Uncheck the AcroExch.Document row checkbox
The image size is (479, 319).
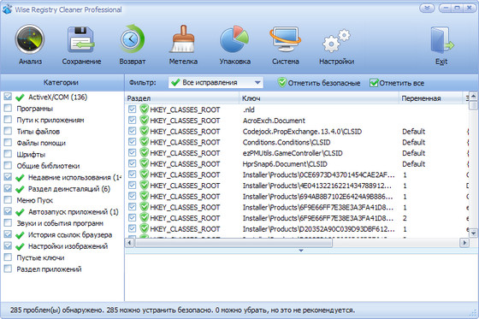tap(132, 120)
